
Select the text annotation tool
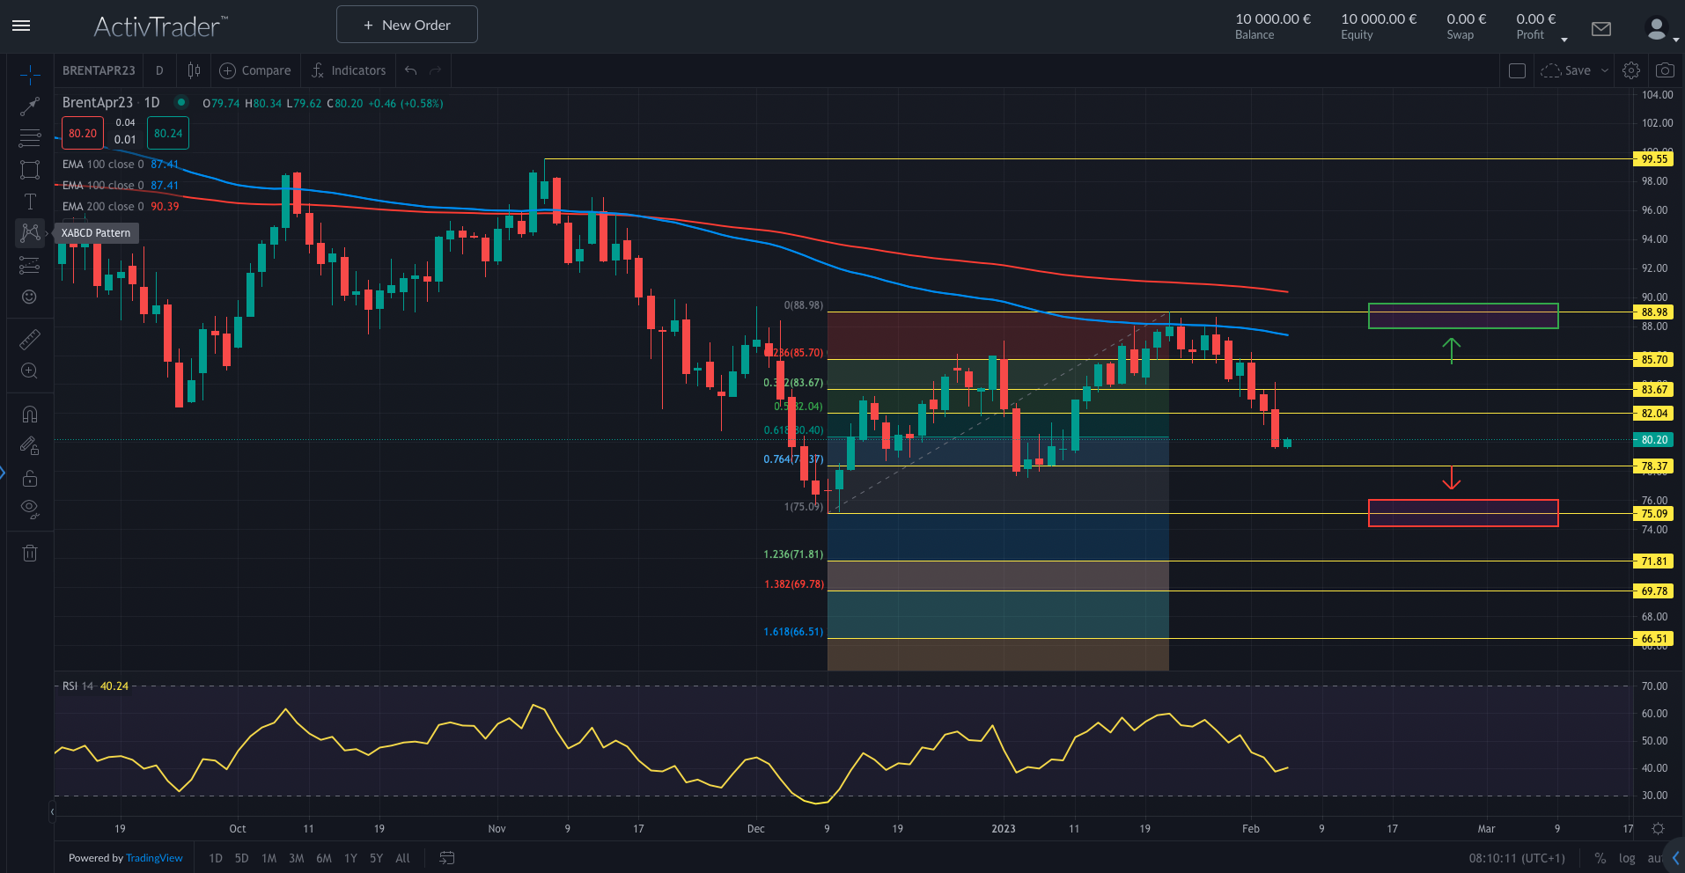[x=30, y=202]
